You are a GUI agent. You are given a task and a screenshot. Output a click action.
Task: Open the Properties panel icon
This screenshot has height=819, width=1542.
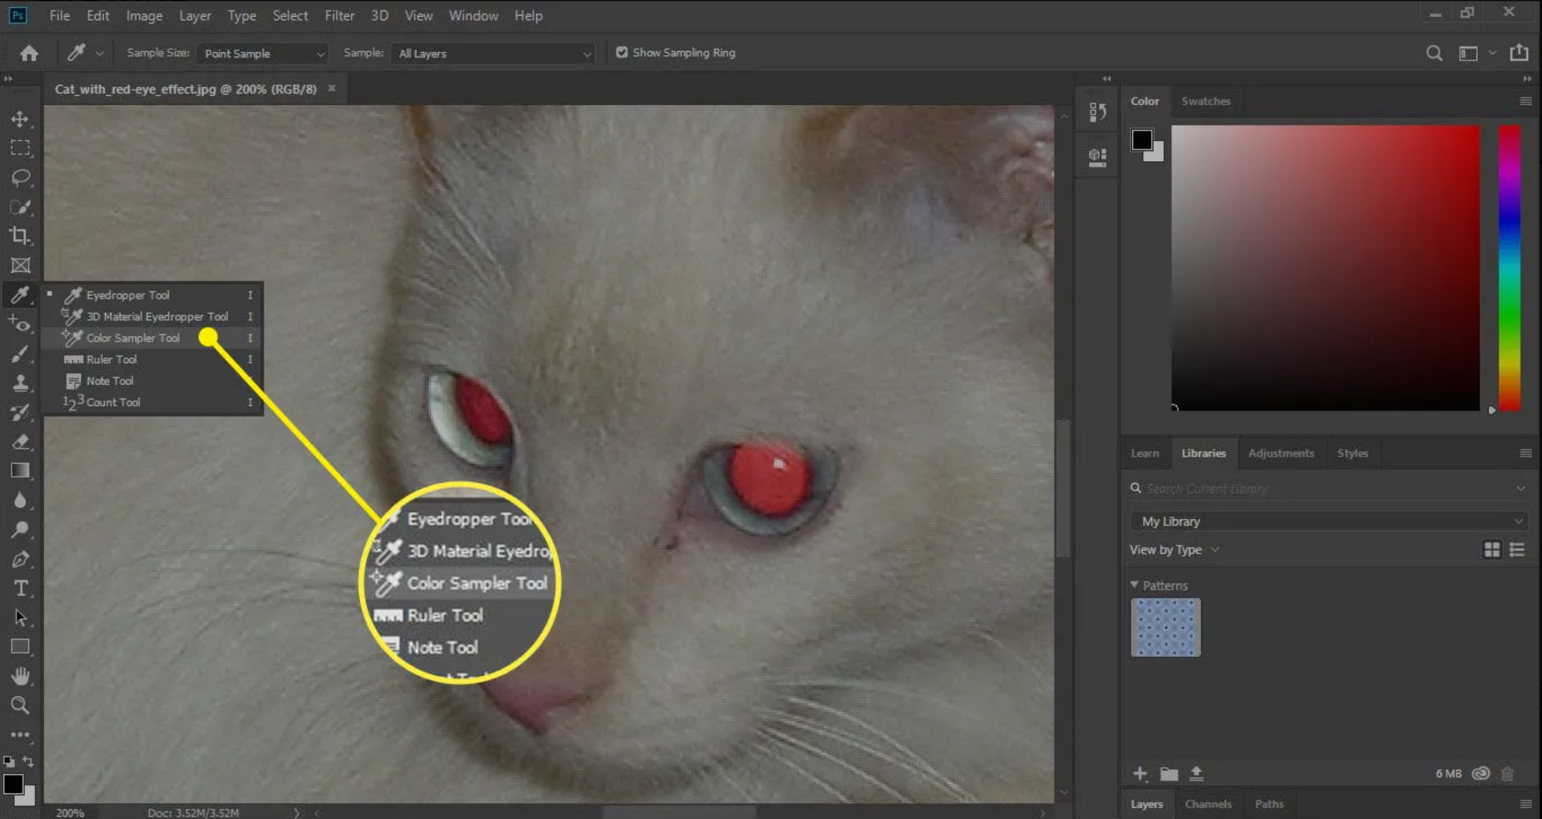[x=1097, y=157]
